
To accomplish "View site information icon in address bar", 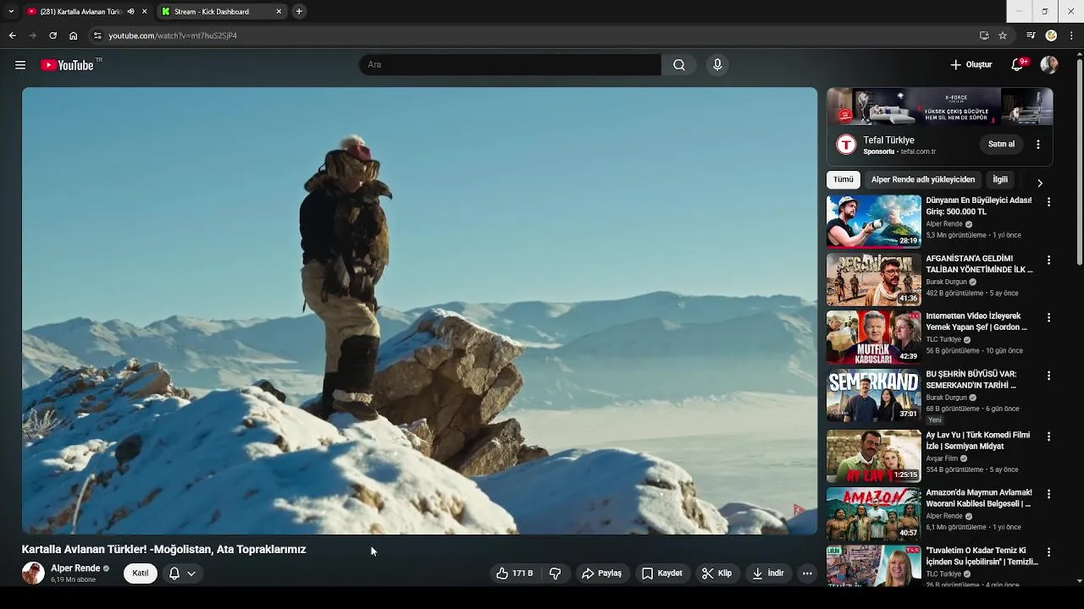I will coord(97,36).
